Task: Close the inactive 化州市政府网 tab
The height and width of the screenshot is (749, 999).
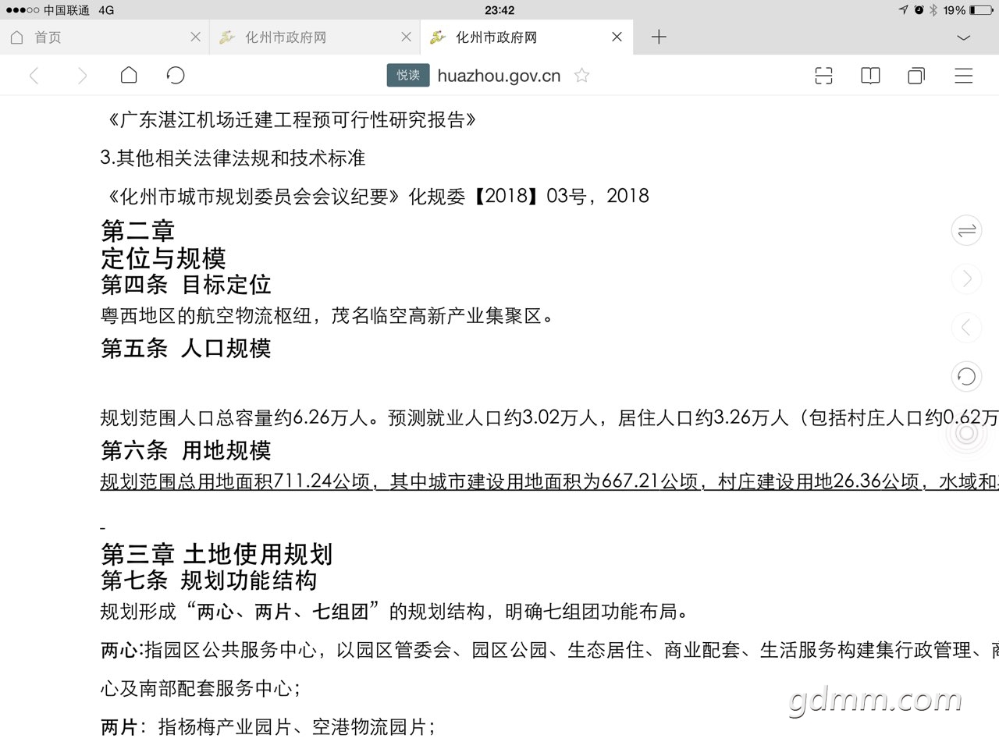Action: point(406,37)
